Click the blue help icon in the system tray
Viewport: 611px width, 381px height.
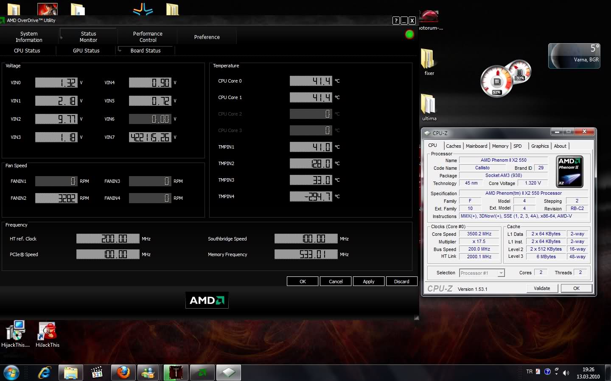[x=547, y=372]
